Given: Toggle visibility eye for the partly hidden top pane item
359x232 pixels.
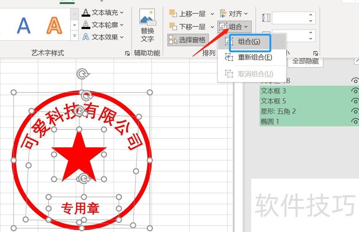Looking at the screenshot, I should tap(355, 81).
